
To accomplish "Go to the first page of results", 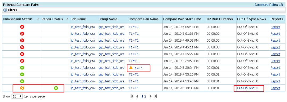I will pos(132,96).
